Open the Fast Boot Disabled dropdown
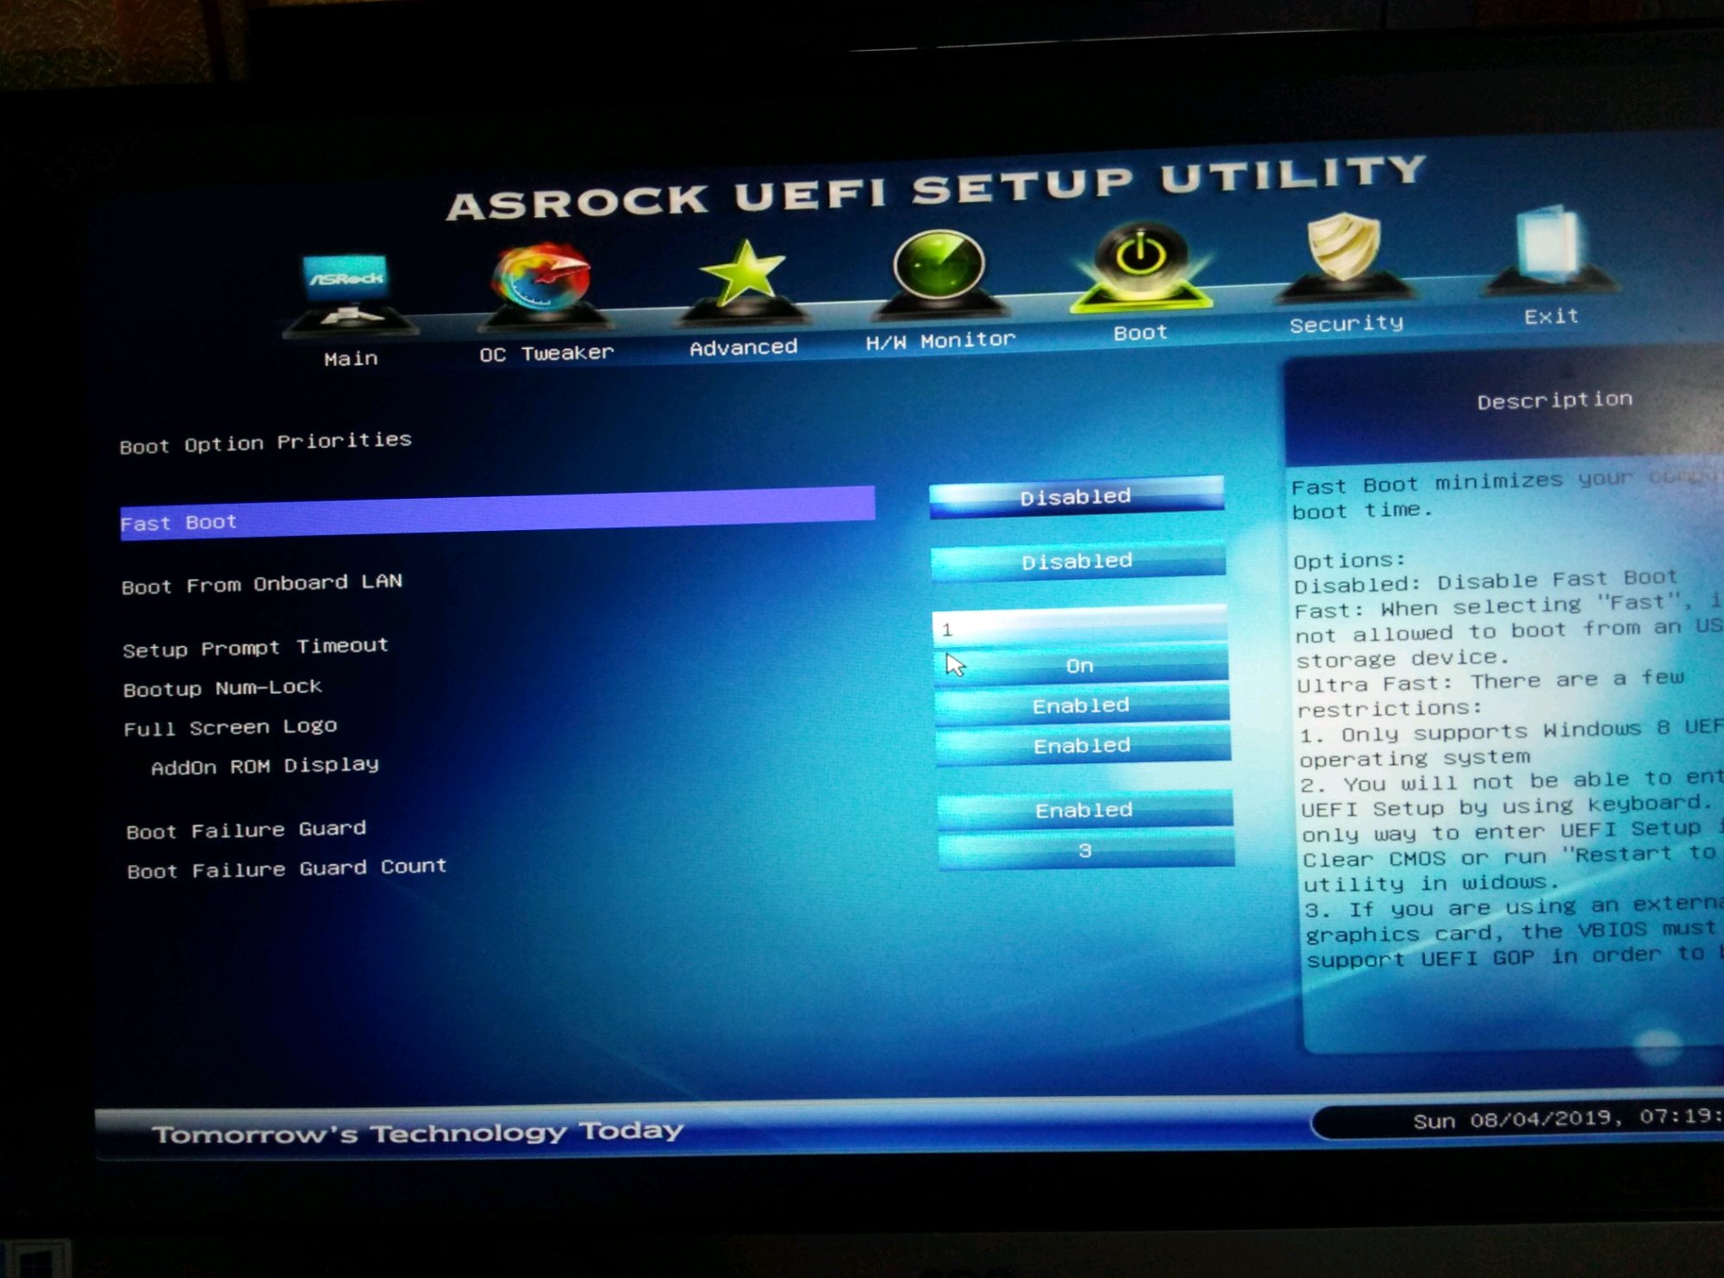The height and width of the screenshot is (1278, 1724). point(1077,496)
